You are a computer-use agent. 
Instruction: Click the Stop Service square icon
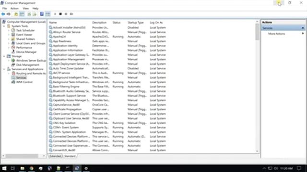pyautogui.click(x=60, y=14)
